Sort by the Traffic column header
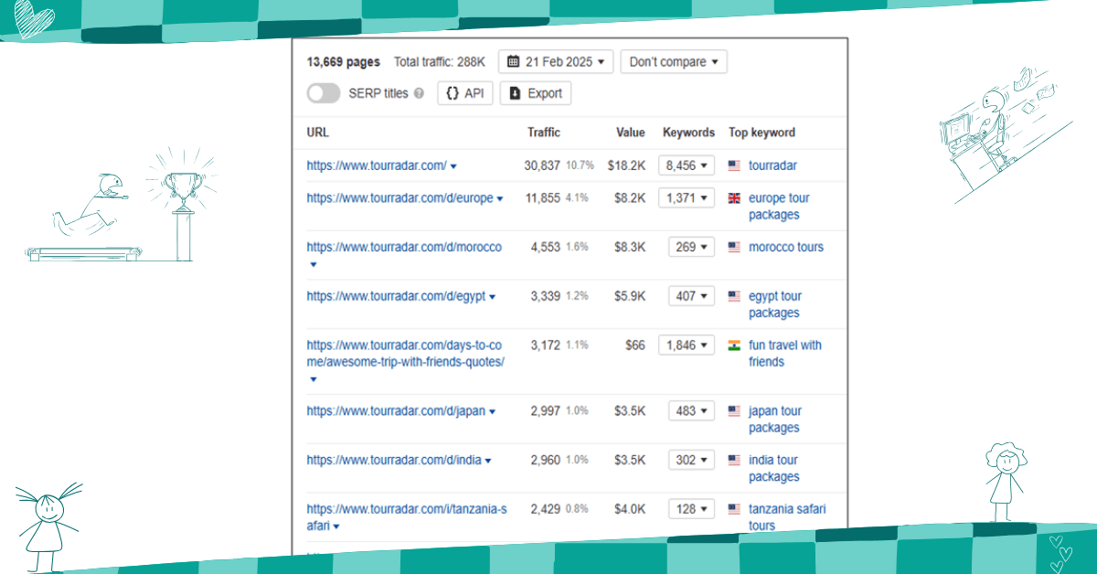1097x574 pixels. coord(544,133)
